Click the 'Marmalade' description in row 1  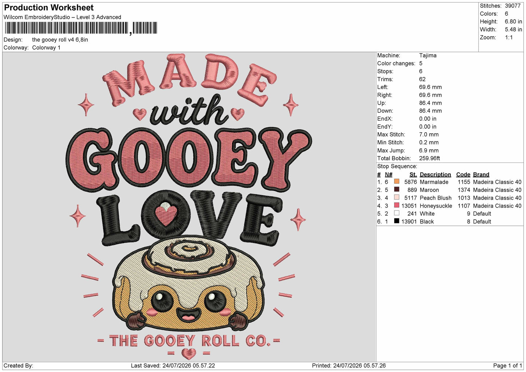[x=434, y=182]
